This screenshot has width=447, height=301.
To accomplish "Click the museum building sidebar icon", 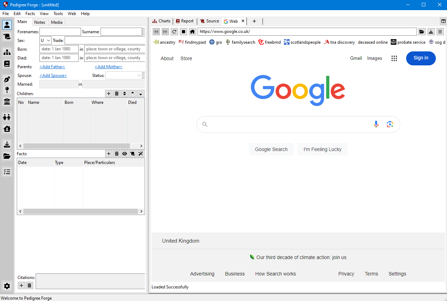I will click(x=7, y=102).
